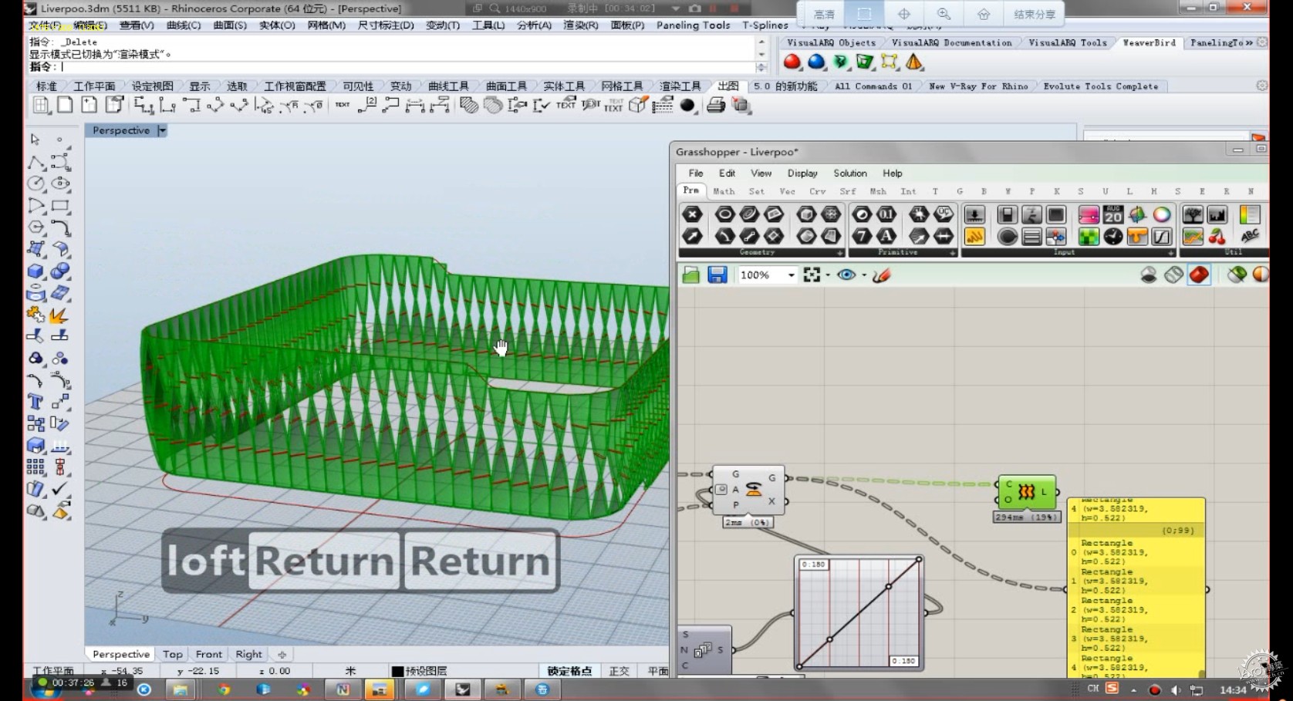The width and height of the screenshot is (1293, 701).
Task: Toggle Grasshopper shaded preview mode
Action: pos(1199,275)
